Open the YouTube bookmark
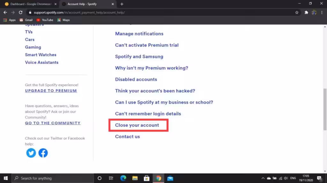Screen dimensions: 327x183 point(45,20)
